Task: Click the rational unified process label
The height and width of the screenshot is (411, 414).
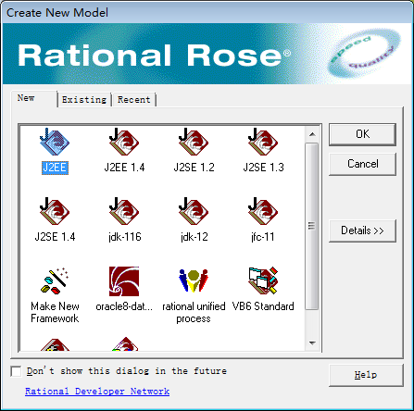Action: point(194,312)
